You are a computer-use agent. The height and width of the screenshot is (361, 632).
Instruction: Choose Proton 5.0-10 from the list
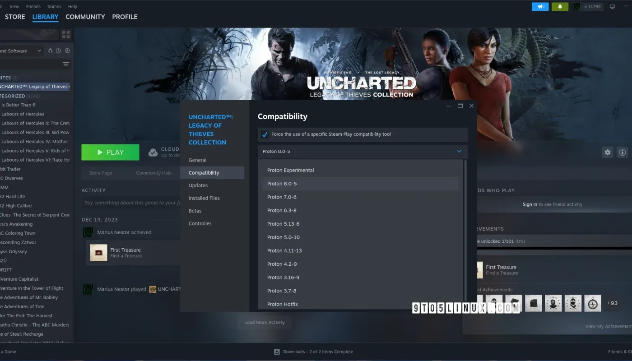[360, 237]
